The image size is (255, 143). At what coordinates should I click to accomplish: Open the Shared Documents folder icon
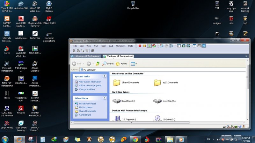click(117, 82)
